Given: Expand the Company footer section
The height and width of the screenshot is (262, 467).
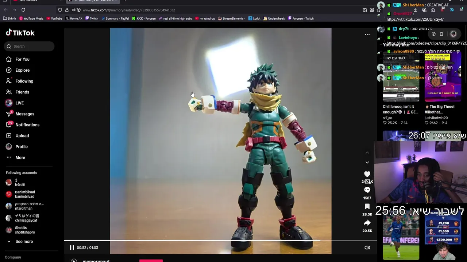Looking at the screenshot, I should (x=13, y=257).
